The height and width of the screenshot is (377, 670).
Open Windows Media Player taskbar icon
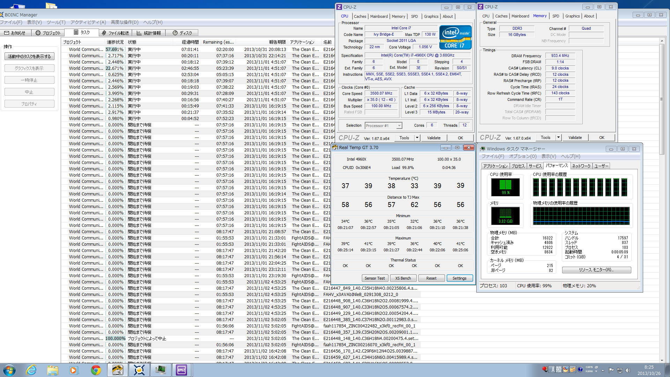(74, 370)
